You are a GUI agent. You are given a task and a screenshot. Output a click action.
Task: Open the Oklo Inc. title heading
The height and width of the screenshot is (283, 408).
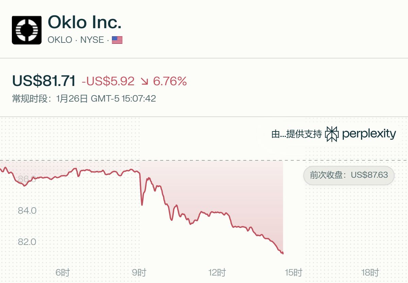[x=85, y=22]
